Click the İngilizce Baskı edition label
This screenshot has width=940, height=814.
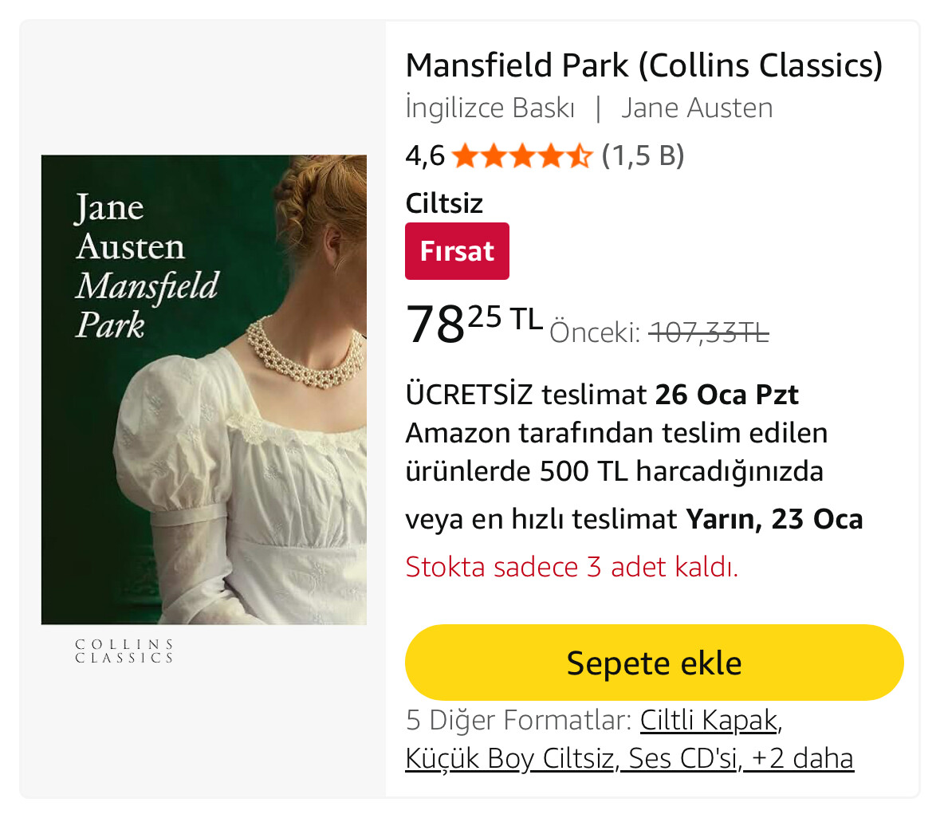[490, 108]
